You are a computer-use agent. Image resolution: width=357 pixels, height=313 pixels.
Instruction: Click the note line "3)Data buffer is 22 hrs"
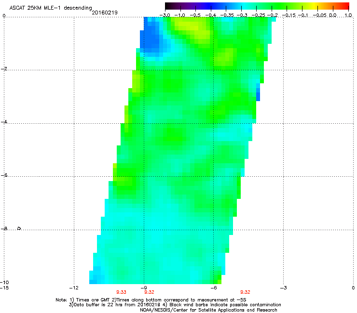[175, 305]
